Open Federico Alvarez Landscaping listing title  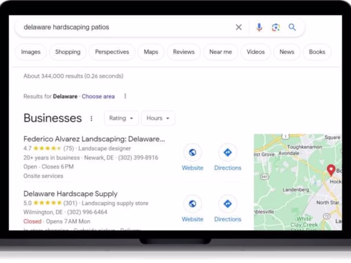click(94, 139)
